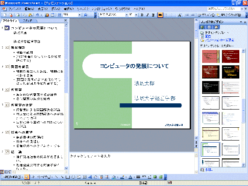Click the slide 1 icon in outline
The width and height of the screenshot is (248, 186).
click(7, 28)
